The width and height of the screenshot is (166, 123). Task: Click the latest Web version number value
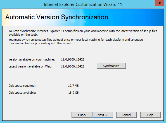73,66
